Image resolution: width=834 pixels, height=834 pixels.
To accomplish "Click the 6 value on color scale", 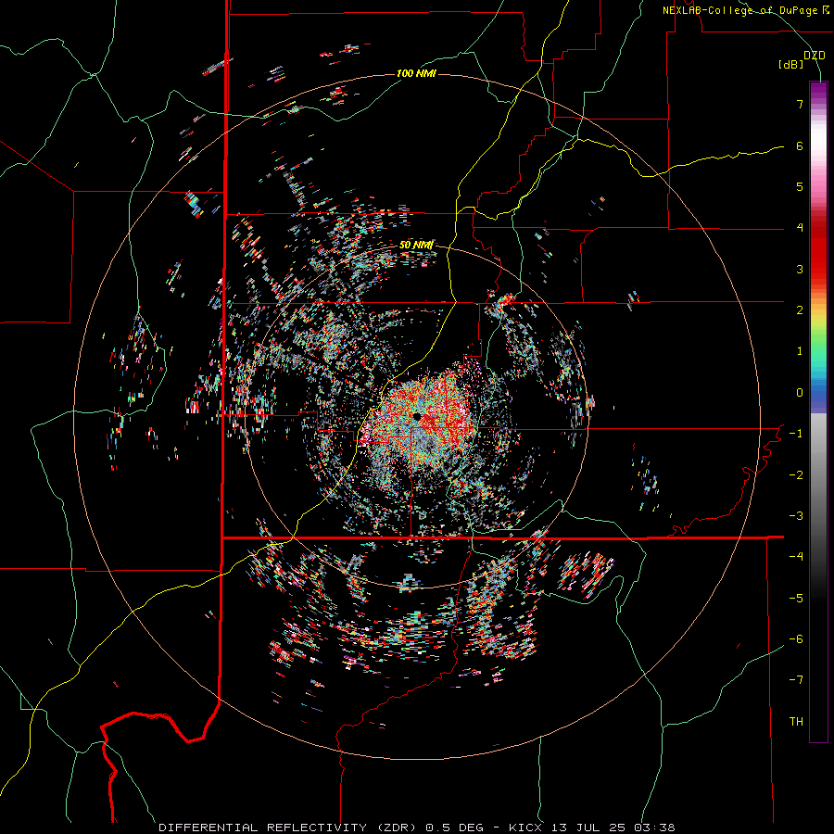I will click(800, 145).
